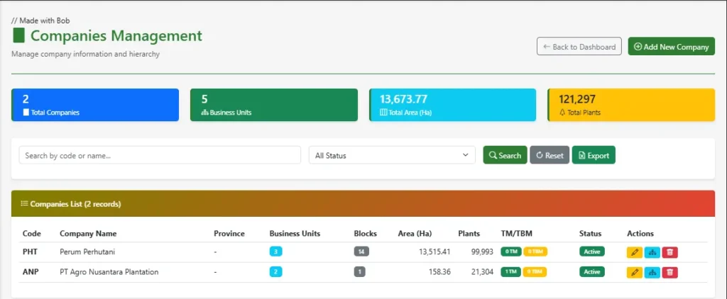Click the Active status badge for ANP
Image resolution: width=727 pixels, height=299 pixels.
(592, 271)
